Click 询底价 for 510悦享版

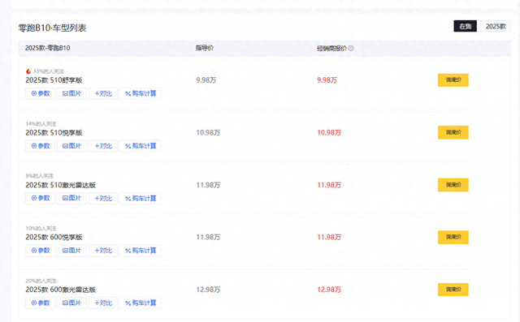coord(453,132)
